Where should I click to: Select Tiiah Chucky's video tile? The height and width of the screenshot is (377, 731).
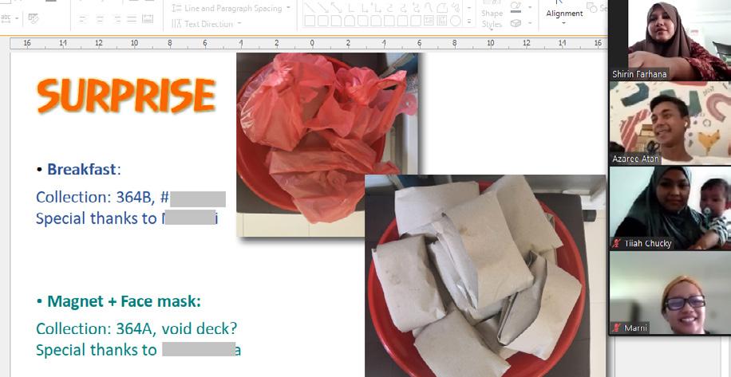click(670, 208)
